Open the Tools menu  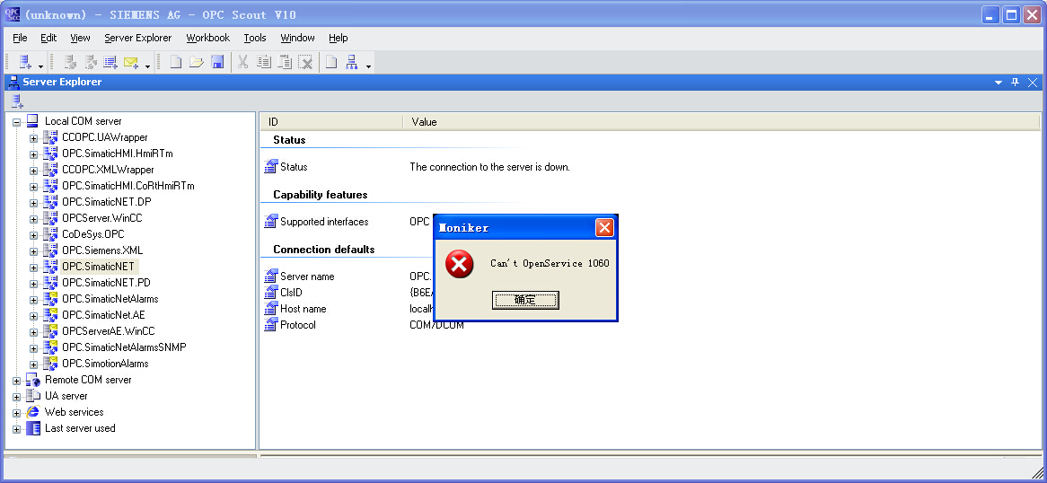pyautogui.click(x=255, y=38)
